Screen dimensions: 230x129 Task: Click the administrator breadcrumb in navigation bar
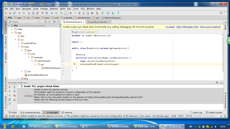click(x=83, y=18)
